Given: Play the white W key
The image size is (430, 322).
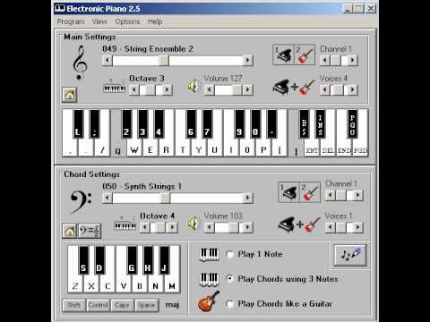Looking at the screenshot, I should [x=134, y=148].
